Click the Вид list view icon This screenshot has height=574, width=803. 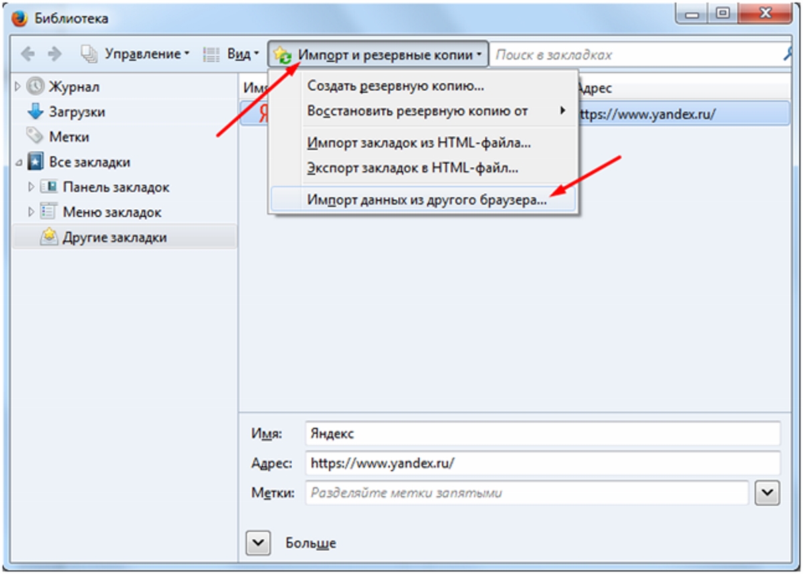click(211, 54)
